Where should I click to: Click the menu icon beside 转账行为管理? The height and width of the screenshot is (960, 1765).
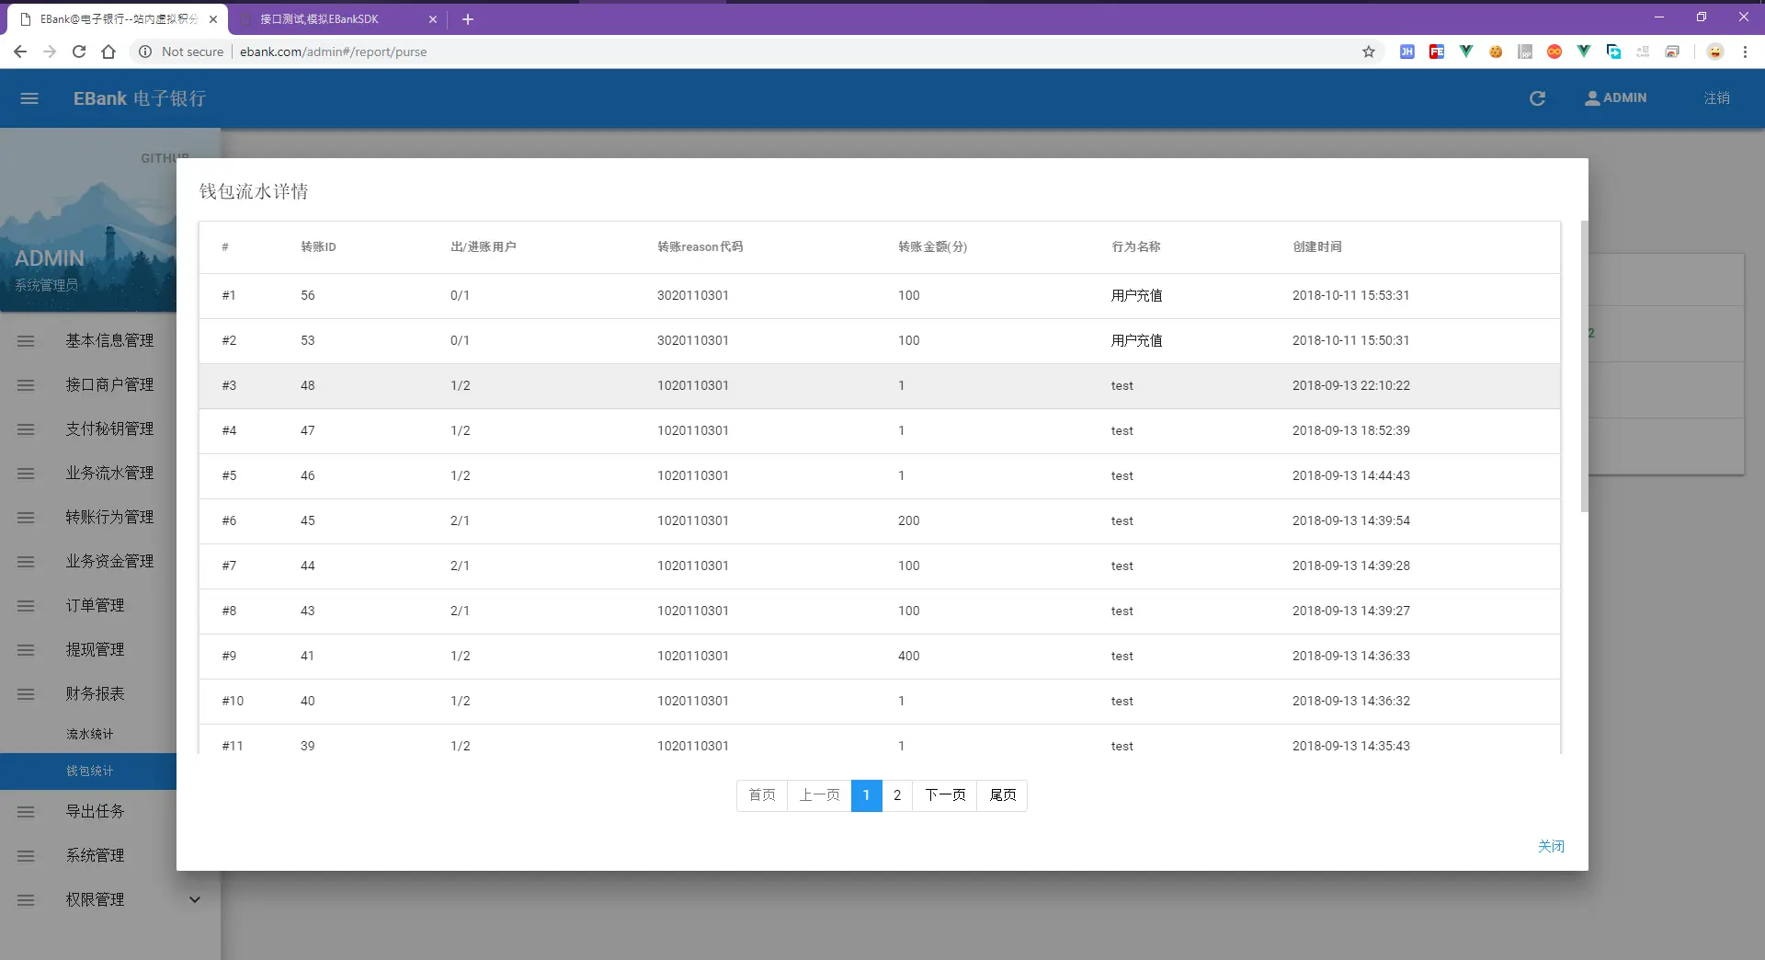pyautogui.click(x=26, y=518)
